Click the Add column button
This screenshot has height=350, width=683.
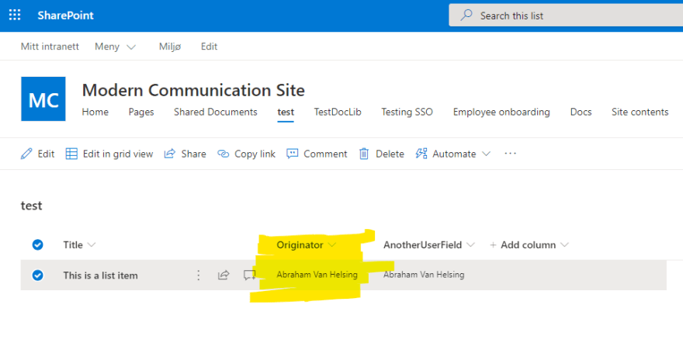529,245
